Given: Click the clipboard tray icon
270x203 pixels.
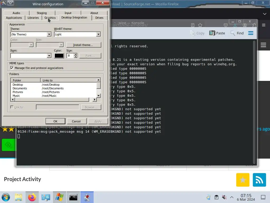Looking at the screenshot, I should click(216, 197).
